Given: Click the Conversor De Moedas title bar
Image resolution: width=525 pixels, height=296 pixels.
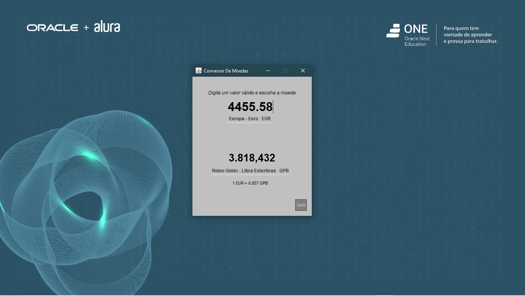Looking at the screenshot, I should click(231, 71).
